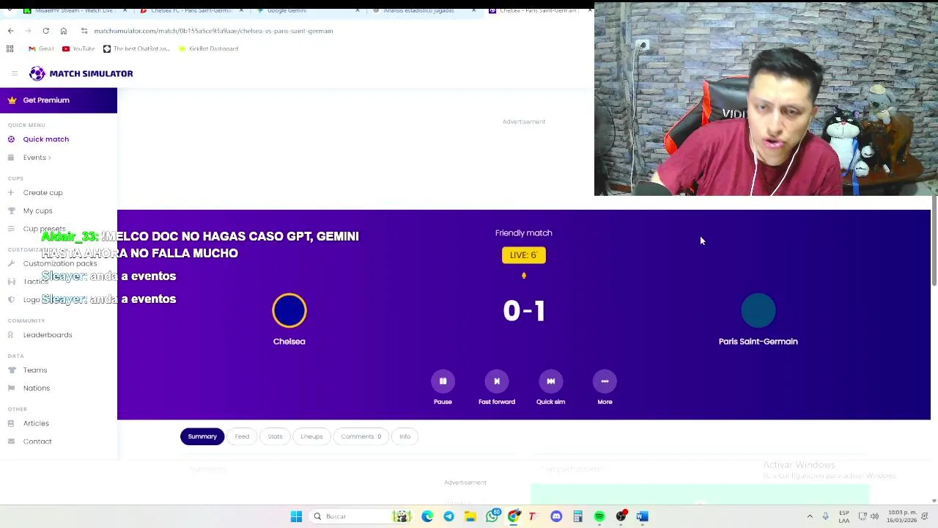Open Discord from taskbar
Image resolution: width=938 pixels, height=528 pixels.
click(556, 516)
